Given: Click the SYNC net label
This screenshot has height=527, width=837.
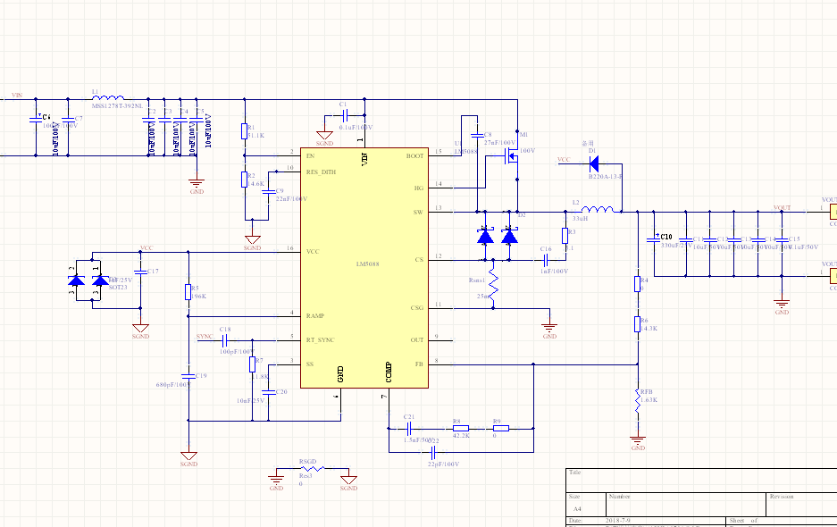Looking at the screenshot, I should [205, 337].
